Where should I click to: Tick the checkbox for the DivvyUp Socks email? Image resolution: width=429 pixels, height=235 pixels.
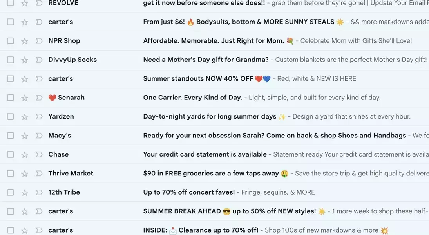pos(11,60)
